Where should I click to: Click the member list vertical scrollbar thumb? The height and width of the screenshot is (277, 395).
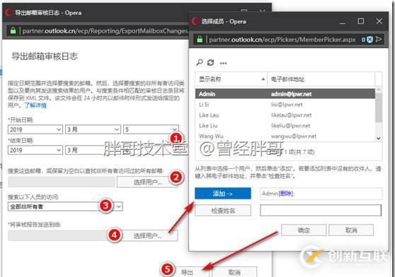(x=379, y=107)
